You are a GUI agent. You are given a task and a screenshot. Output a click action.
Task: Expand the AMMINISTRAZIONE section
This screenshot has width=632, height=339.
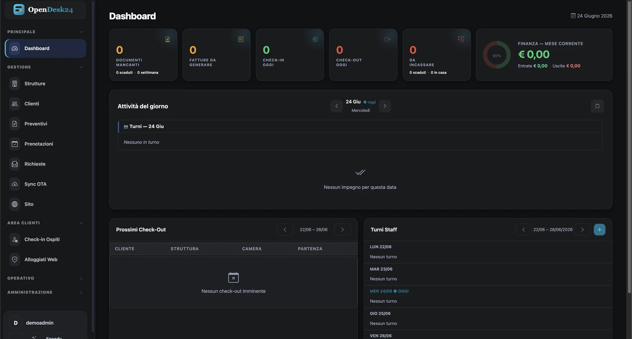coord(81,292)
